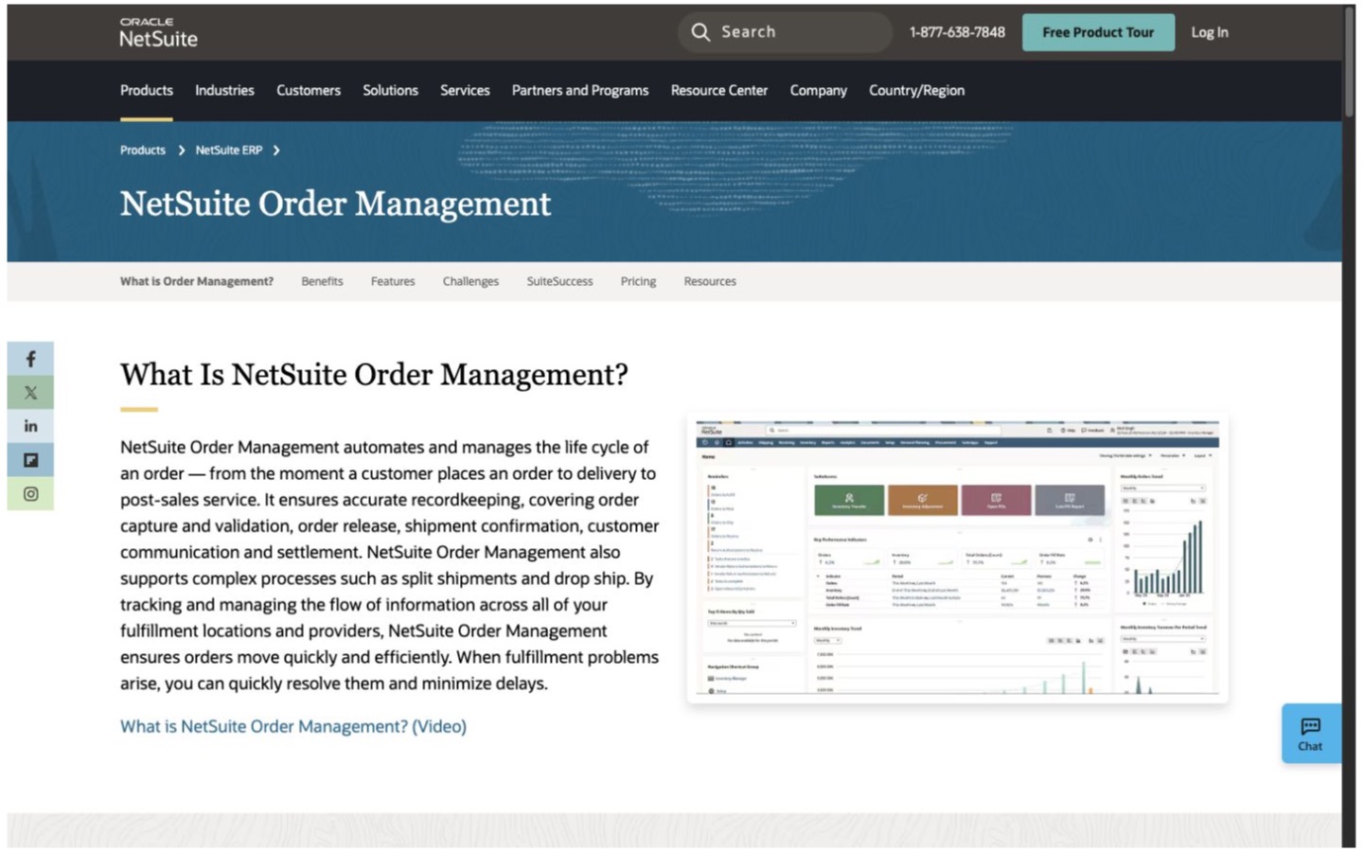The width and height of the screenshot is (1363, 852).
Task: Open the Resource Center menu
Action: 719,91
